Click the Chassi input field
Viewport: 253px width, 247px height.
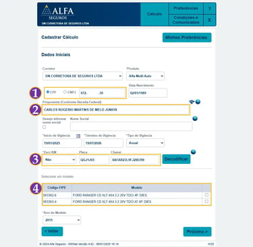pyautogui.click(x=135, y=160)
